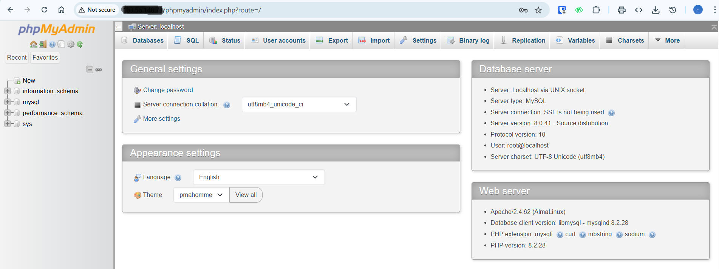719x269 pixels.
Task: Open the Export tab
Action: click(332, 40)
